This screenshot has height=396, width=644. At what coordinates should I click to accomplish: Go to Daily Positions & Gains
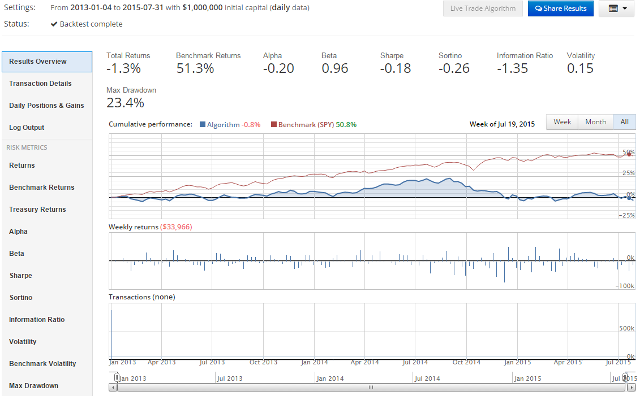point(47,106)
